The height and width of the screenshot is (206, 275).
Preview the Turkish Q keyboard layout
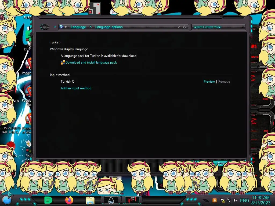[209, 82]
